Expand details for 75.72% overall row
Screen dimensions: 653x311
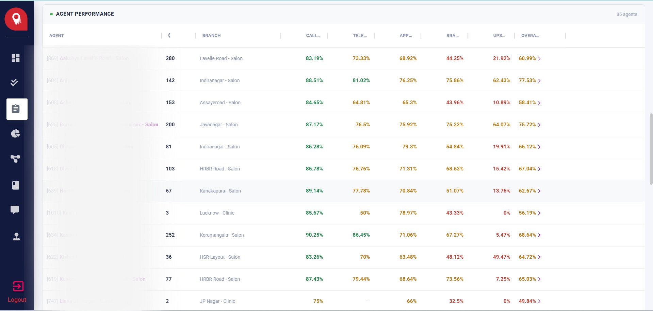539,125
